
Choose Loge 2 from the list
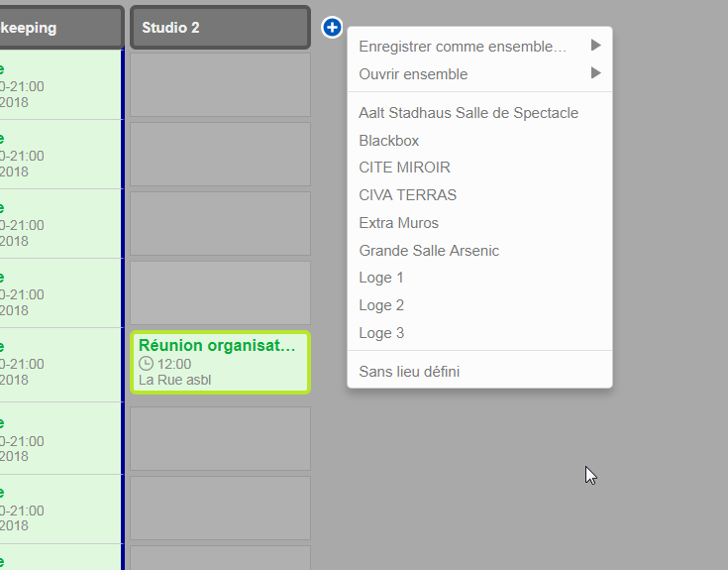click(x=381, y=305)
